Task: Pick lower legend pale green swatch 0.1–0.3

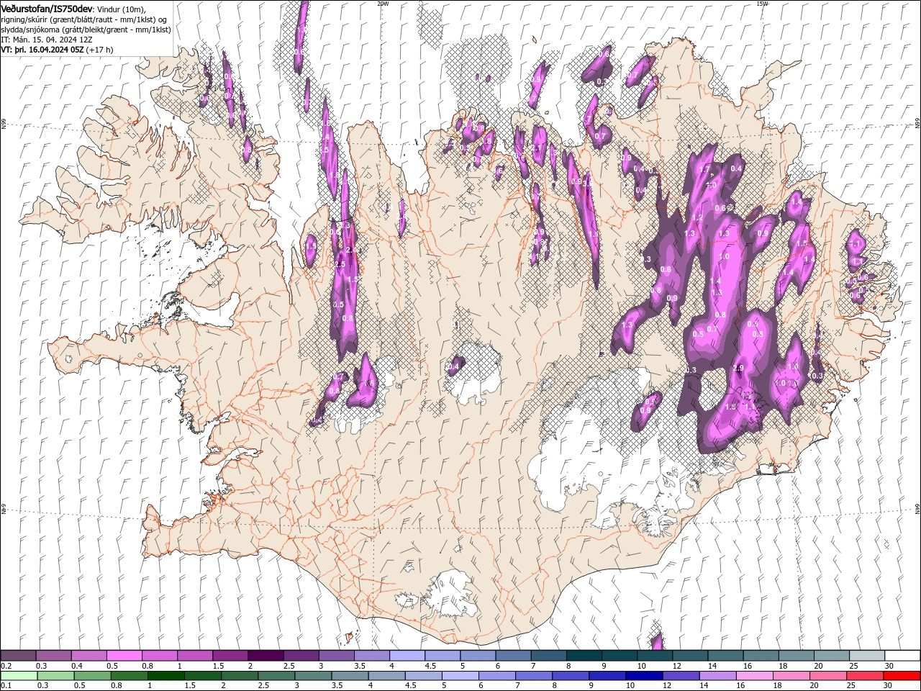Action: 19,676
